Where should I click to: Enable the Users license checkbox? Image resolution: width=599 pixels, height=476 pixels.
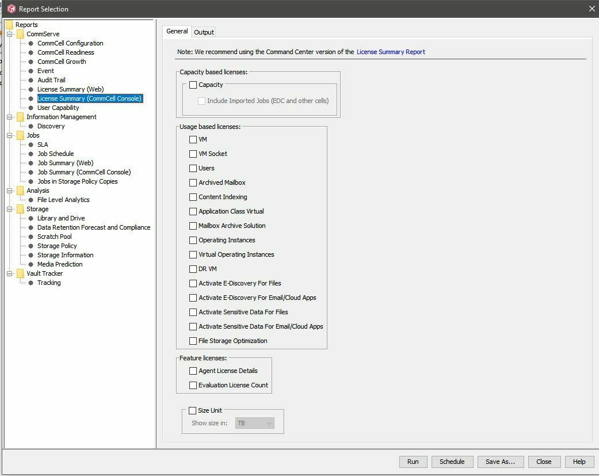193,168
